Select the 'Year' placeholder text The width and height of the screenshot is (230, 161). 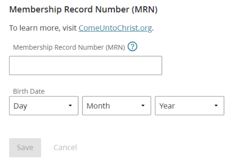tap(167, 106)
